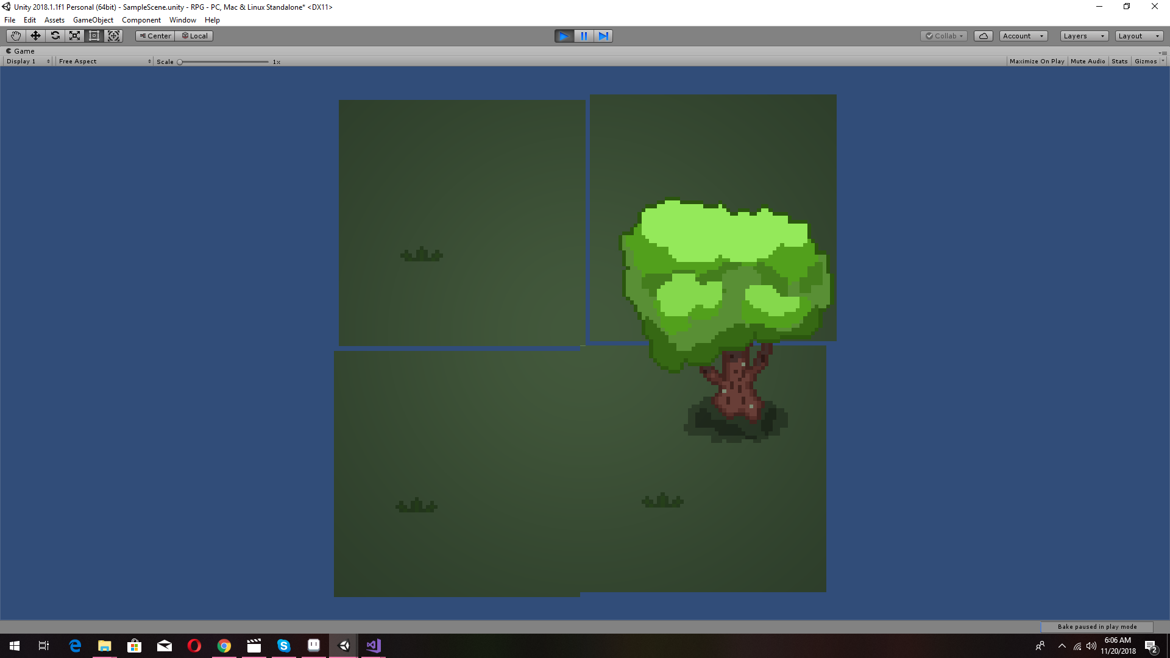Select the Move tool

click(x=35, y=35)
